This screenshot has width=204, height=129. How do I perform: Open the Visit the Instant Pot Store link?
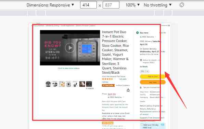tap(114, 76)
